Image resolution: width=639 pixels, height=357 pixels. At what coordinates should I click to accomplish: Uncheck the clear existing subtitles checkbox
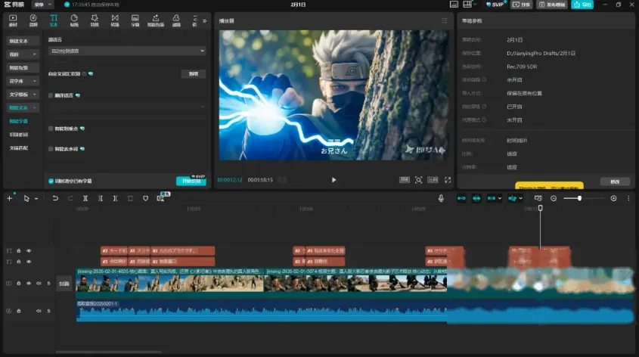tap(51, 181)
